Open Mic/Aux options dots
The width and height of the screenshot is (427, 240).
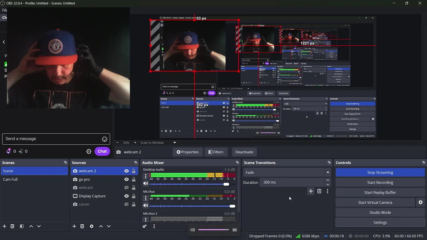tap(145, 198)
